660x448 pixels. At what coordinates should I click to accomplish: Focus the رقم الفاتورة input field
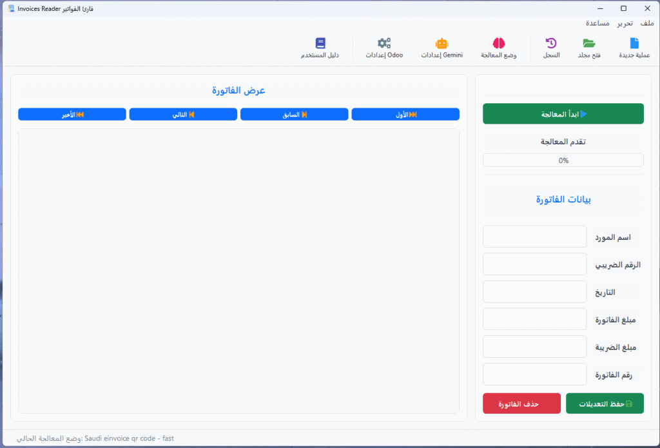(x=534, y=375)
